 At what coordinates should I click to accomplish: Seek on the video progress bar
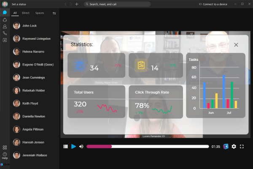pyautogui.click(x=148, y=147)
